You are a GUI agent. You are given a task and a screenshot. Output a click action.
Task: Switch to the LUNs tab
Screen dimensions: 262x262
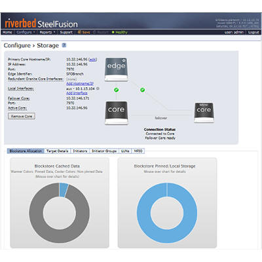pyautogui.click(x=125, y=151)
